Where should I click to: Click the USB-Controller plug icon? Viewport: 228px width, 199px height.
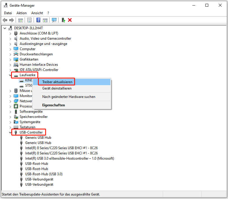point(16,132)
